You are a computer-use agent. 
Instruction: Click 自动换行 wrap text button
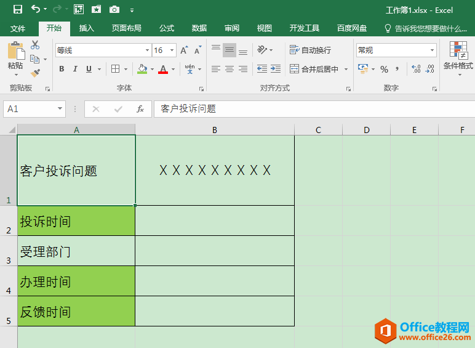point(310,50)
